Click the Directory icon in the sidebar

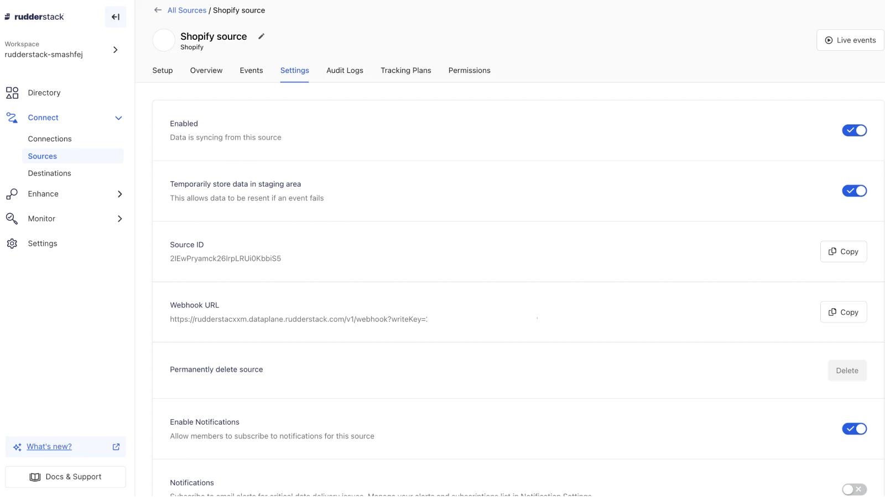(12, 93)
